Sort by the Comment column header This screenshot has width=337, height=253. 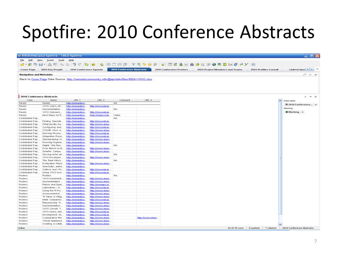pos(125,100)
